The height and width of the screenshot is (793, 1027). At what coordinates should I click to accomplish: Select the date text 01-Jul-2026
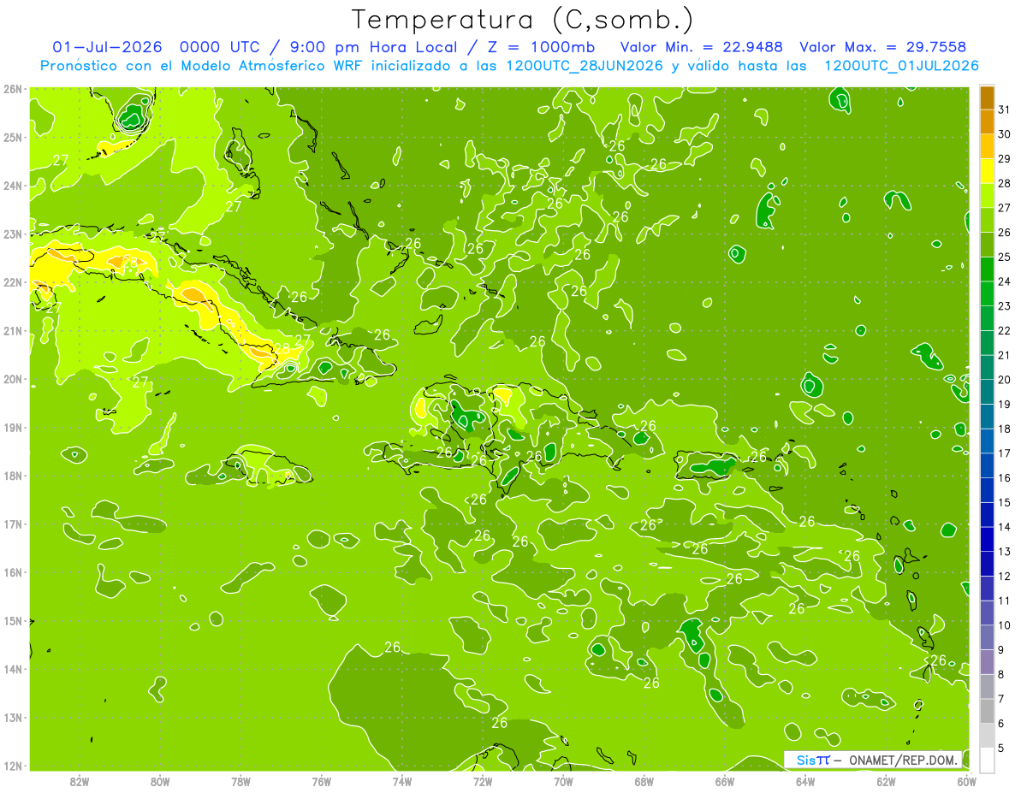click(x=107, y=47)
